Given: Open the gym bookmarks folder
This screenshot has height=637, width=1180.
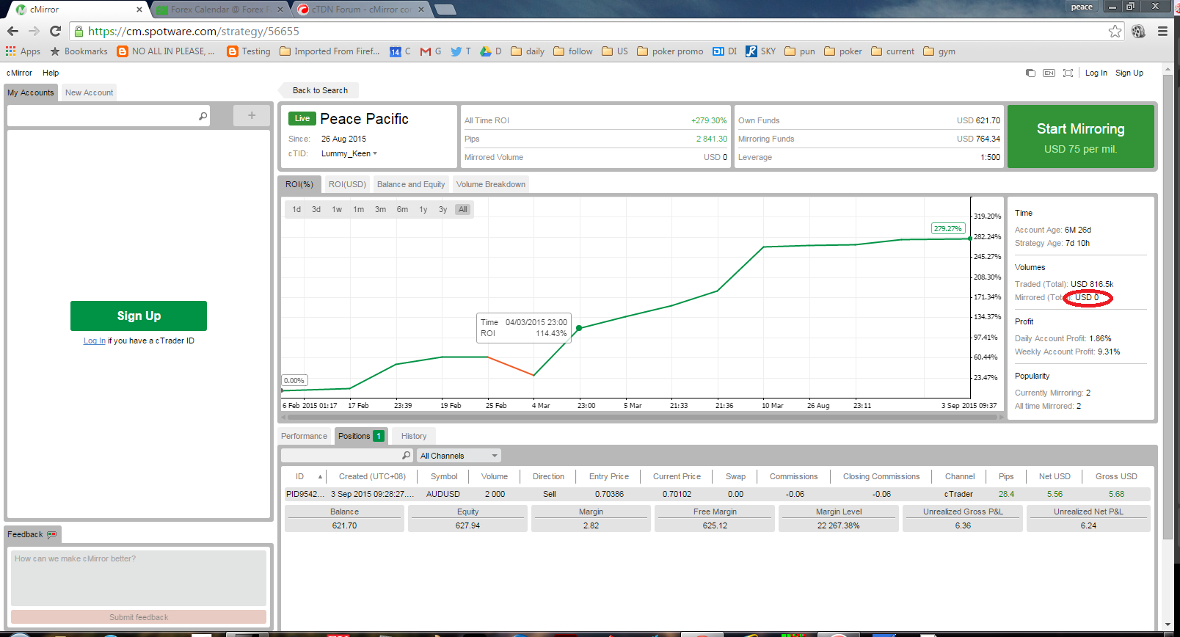Looking at the screenshot, I should 939,51.
